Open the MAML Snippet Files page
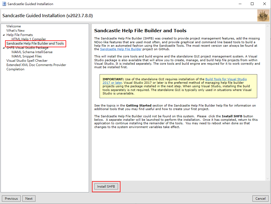Viewport: 271px width, 204px height. point(27,56)
